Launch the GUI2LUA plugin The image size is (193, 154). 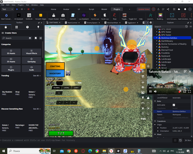29,17
